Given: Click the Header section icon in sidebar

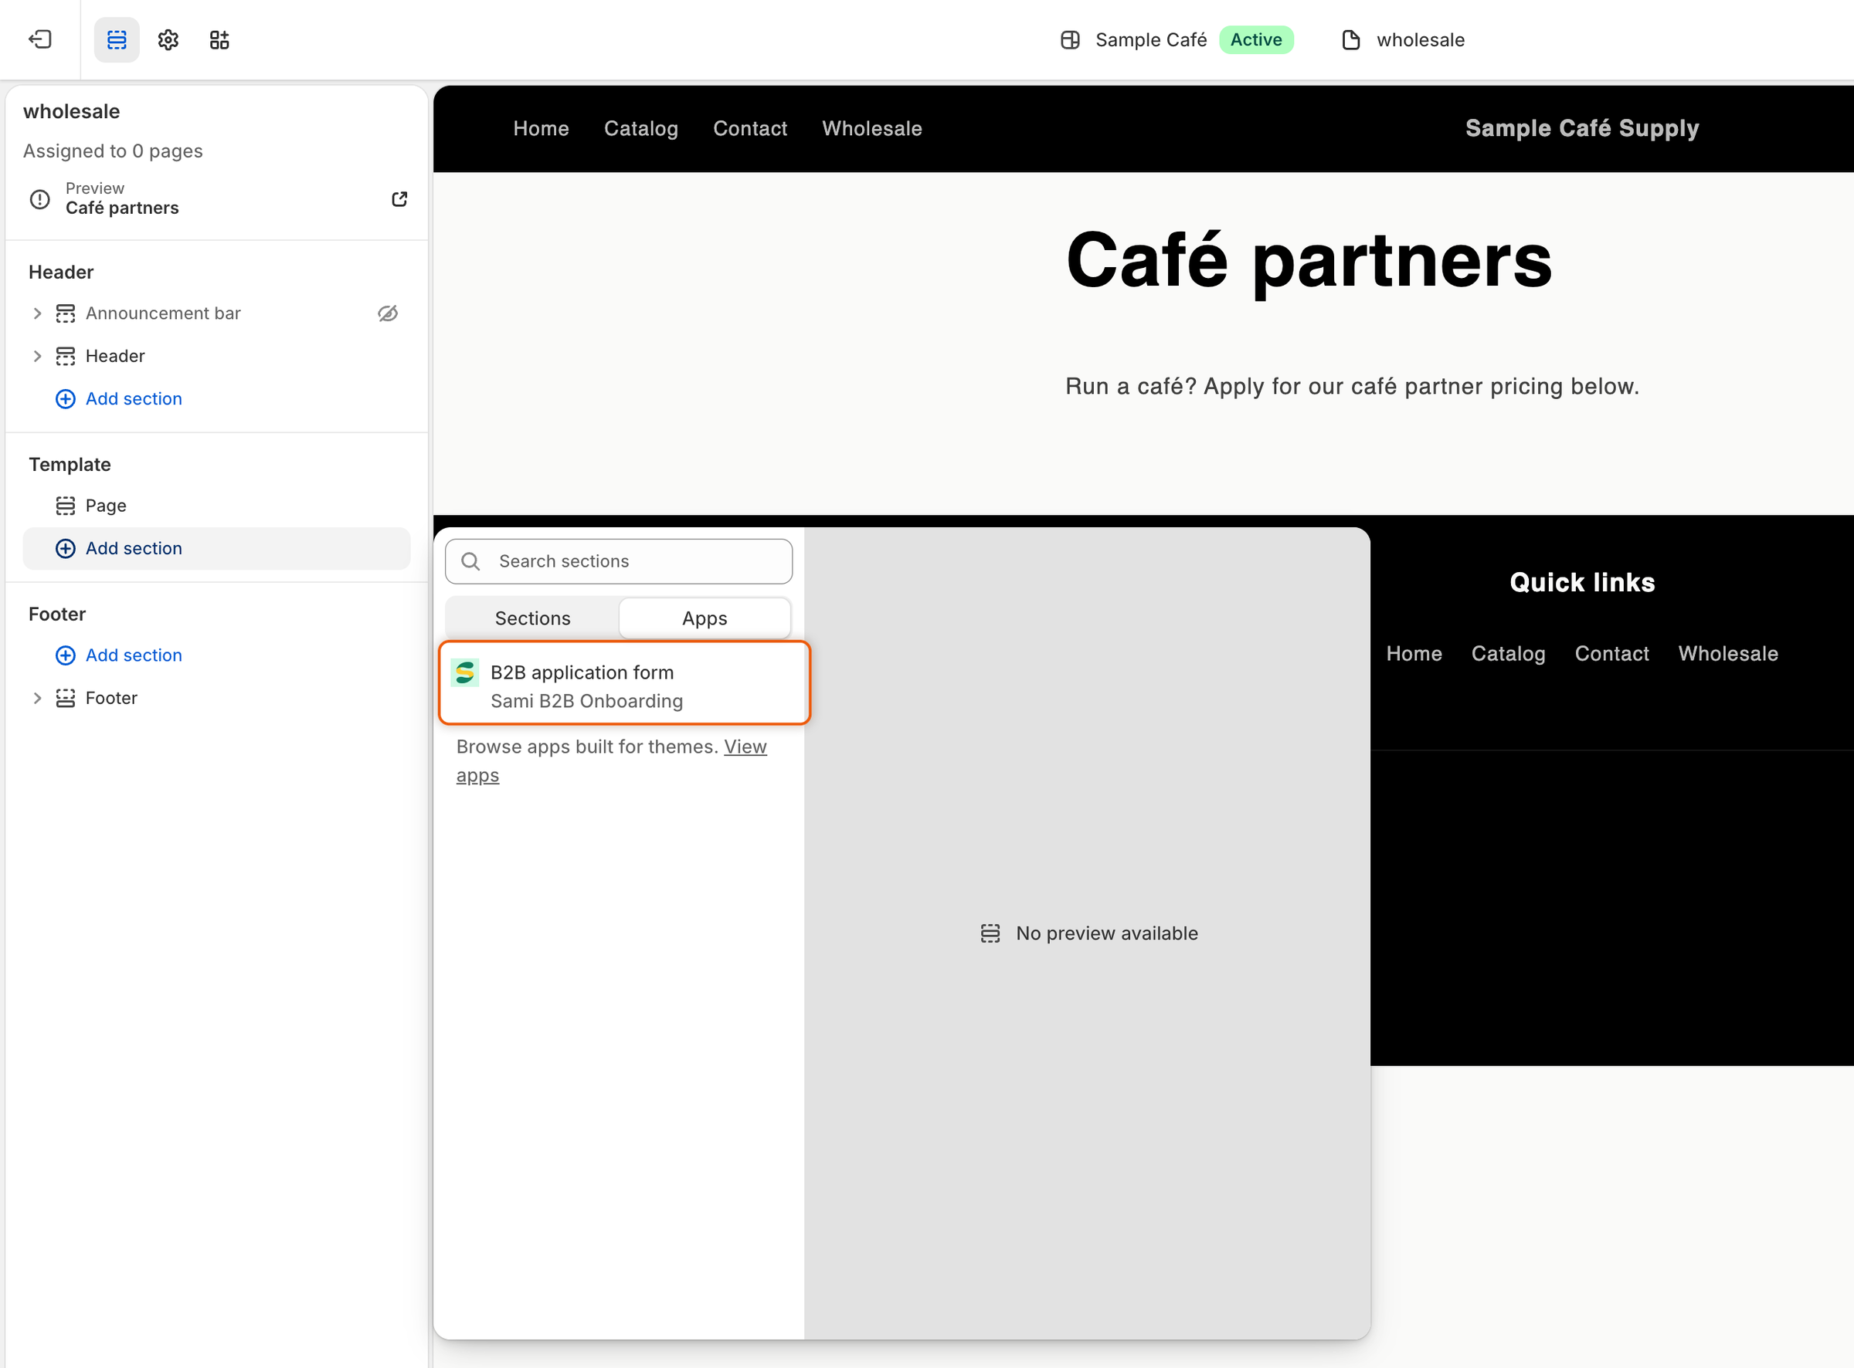Looking at the screenshot, I should click(66, 356).
